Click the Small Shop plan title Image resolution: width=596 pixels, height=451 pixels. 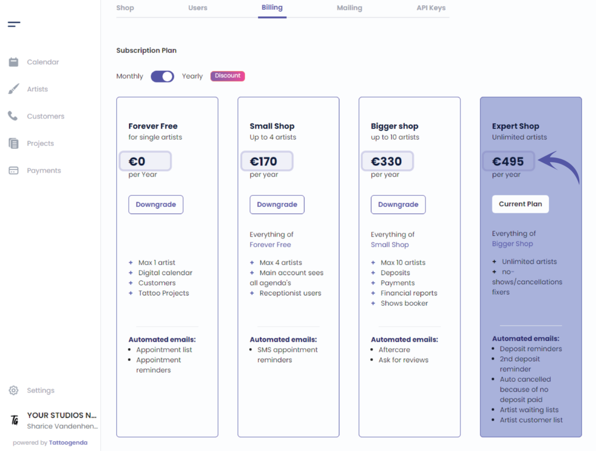pyautogui.click(x=272, y=126)
